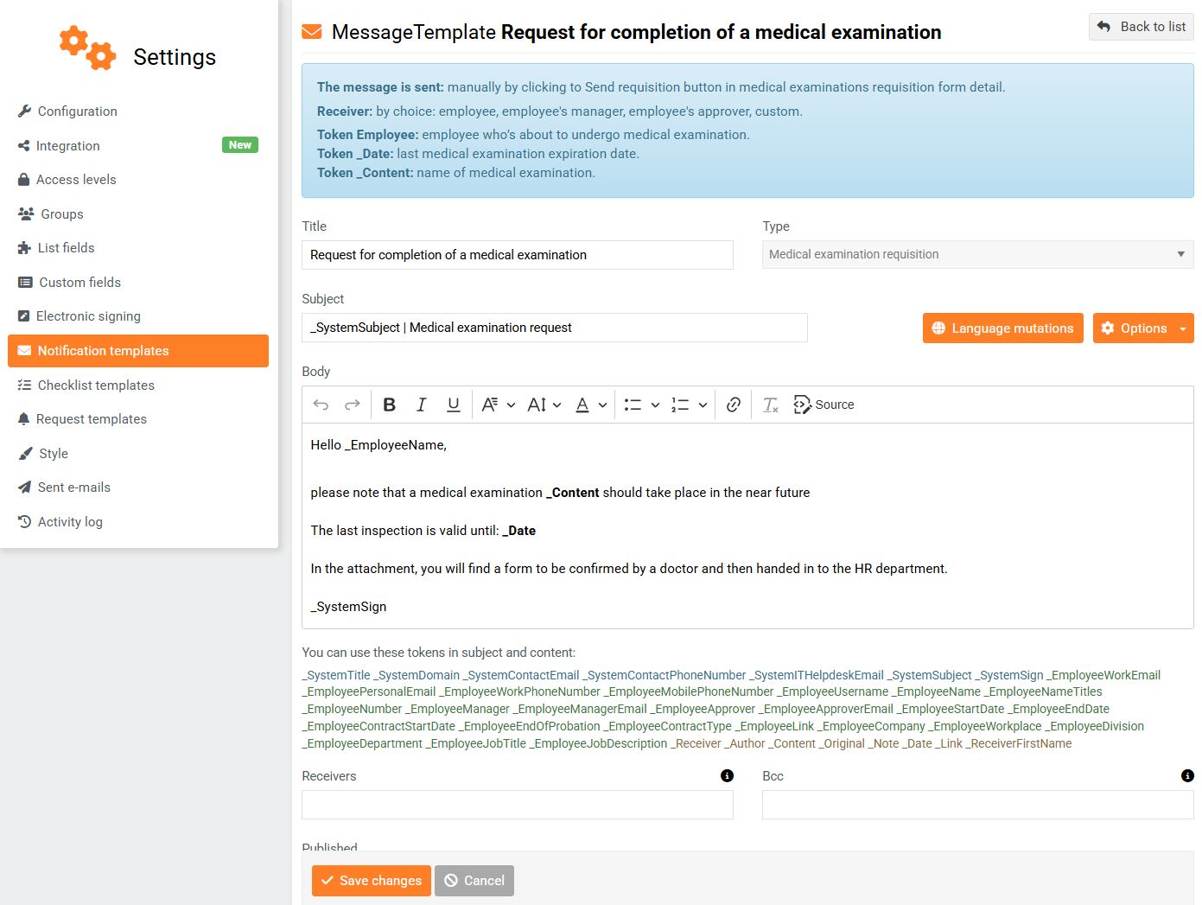
Task: Go to Checklist templates settings
Action: tap(96, 386)
